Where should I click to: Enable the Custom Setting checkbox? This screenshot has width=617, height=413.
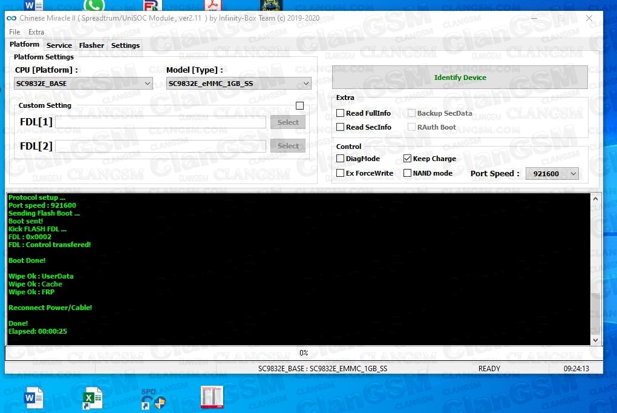[x=299, y=105]
